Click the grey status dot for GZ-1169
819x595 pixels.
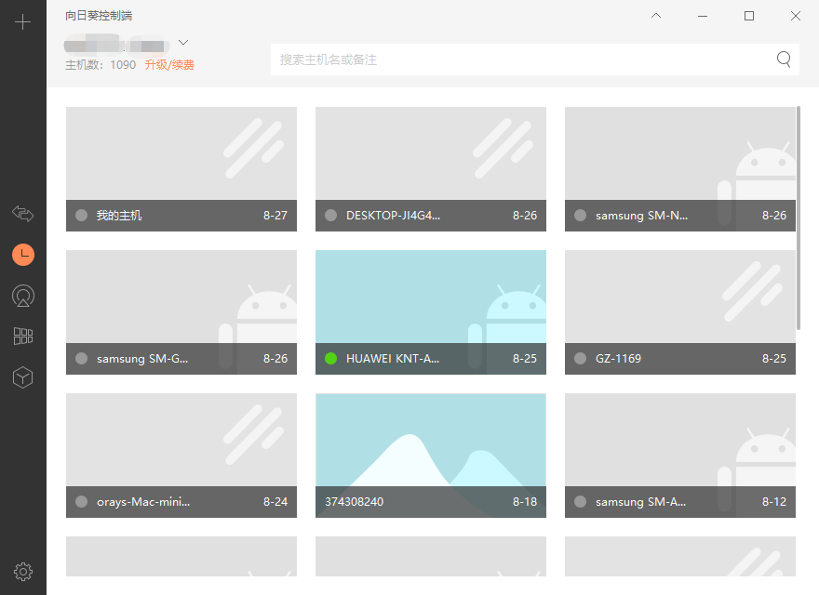point(581,359)
